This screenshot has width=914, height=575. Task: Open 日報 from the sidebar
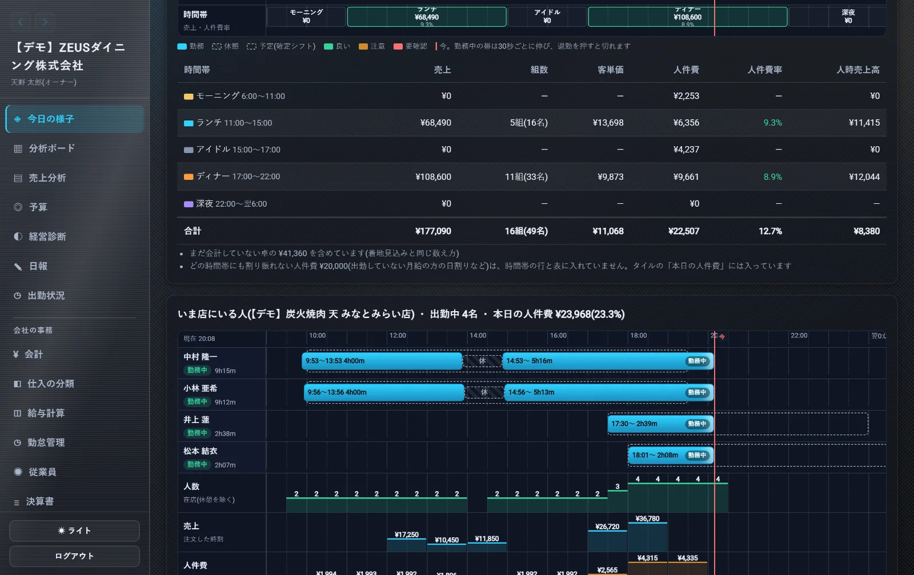click(x=75, y=266)
